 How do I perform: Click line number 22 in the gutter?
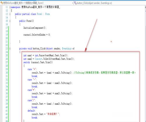pyautogui.click(x=7, y=45)
